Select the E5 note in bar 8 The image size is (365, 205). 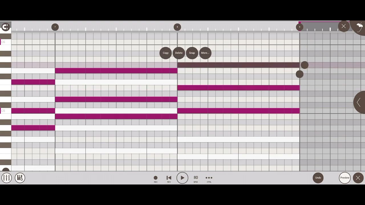pyautogui.click(x=238, y=88)
